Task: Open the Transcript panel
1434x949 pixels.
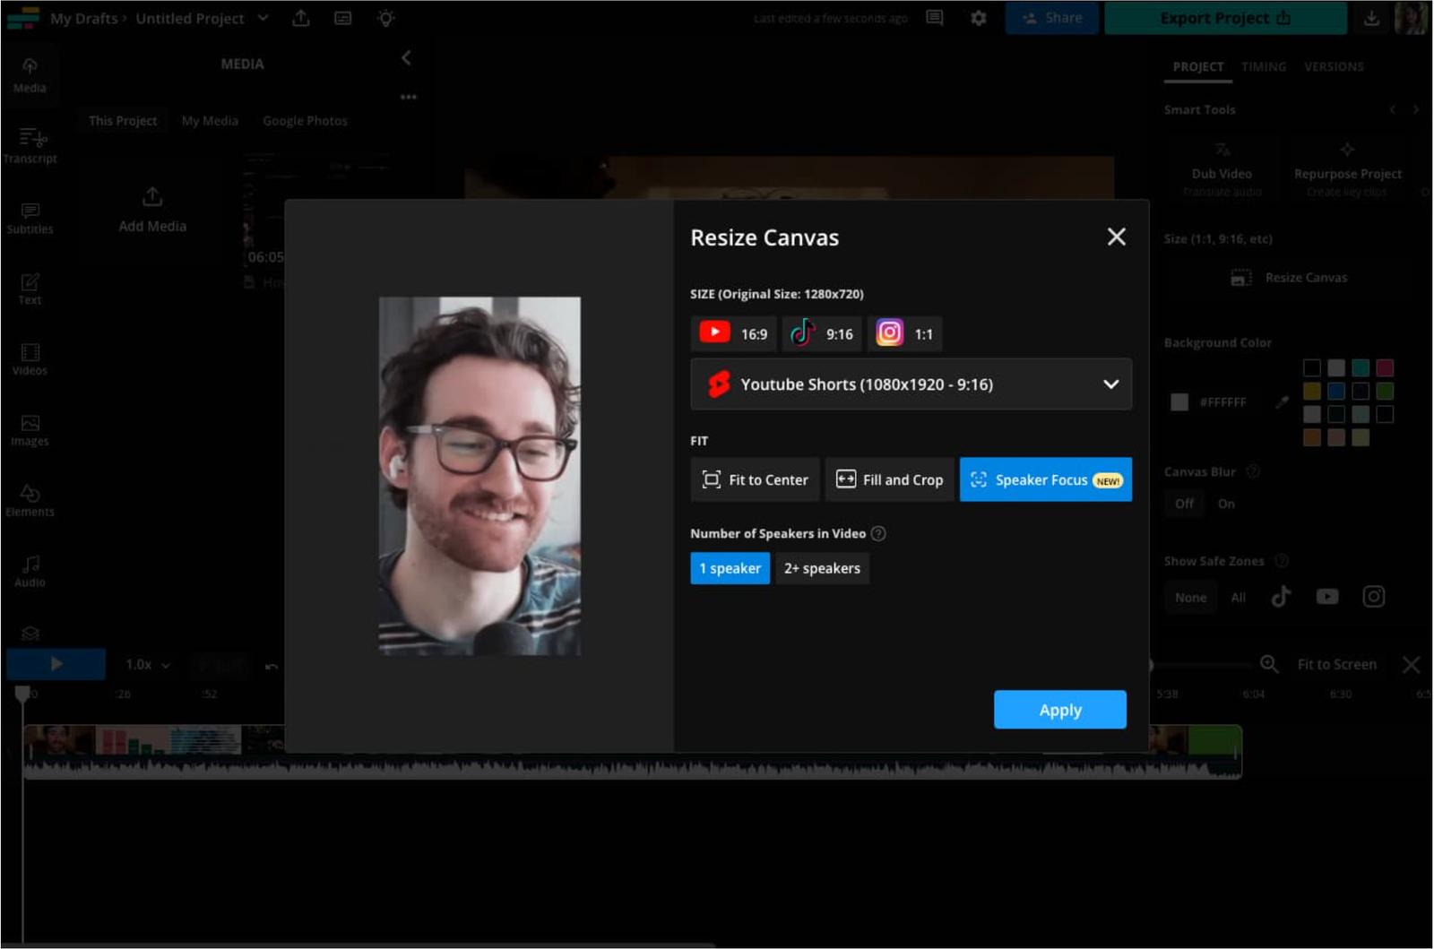Action: [x=30, y=145]
